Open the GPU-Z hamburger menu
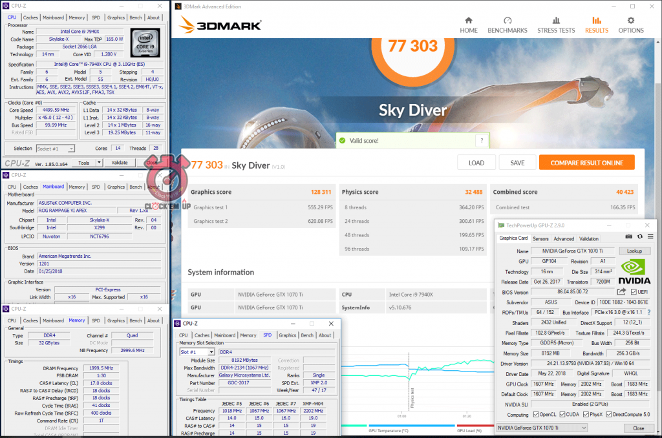 [x=650, y=238]
